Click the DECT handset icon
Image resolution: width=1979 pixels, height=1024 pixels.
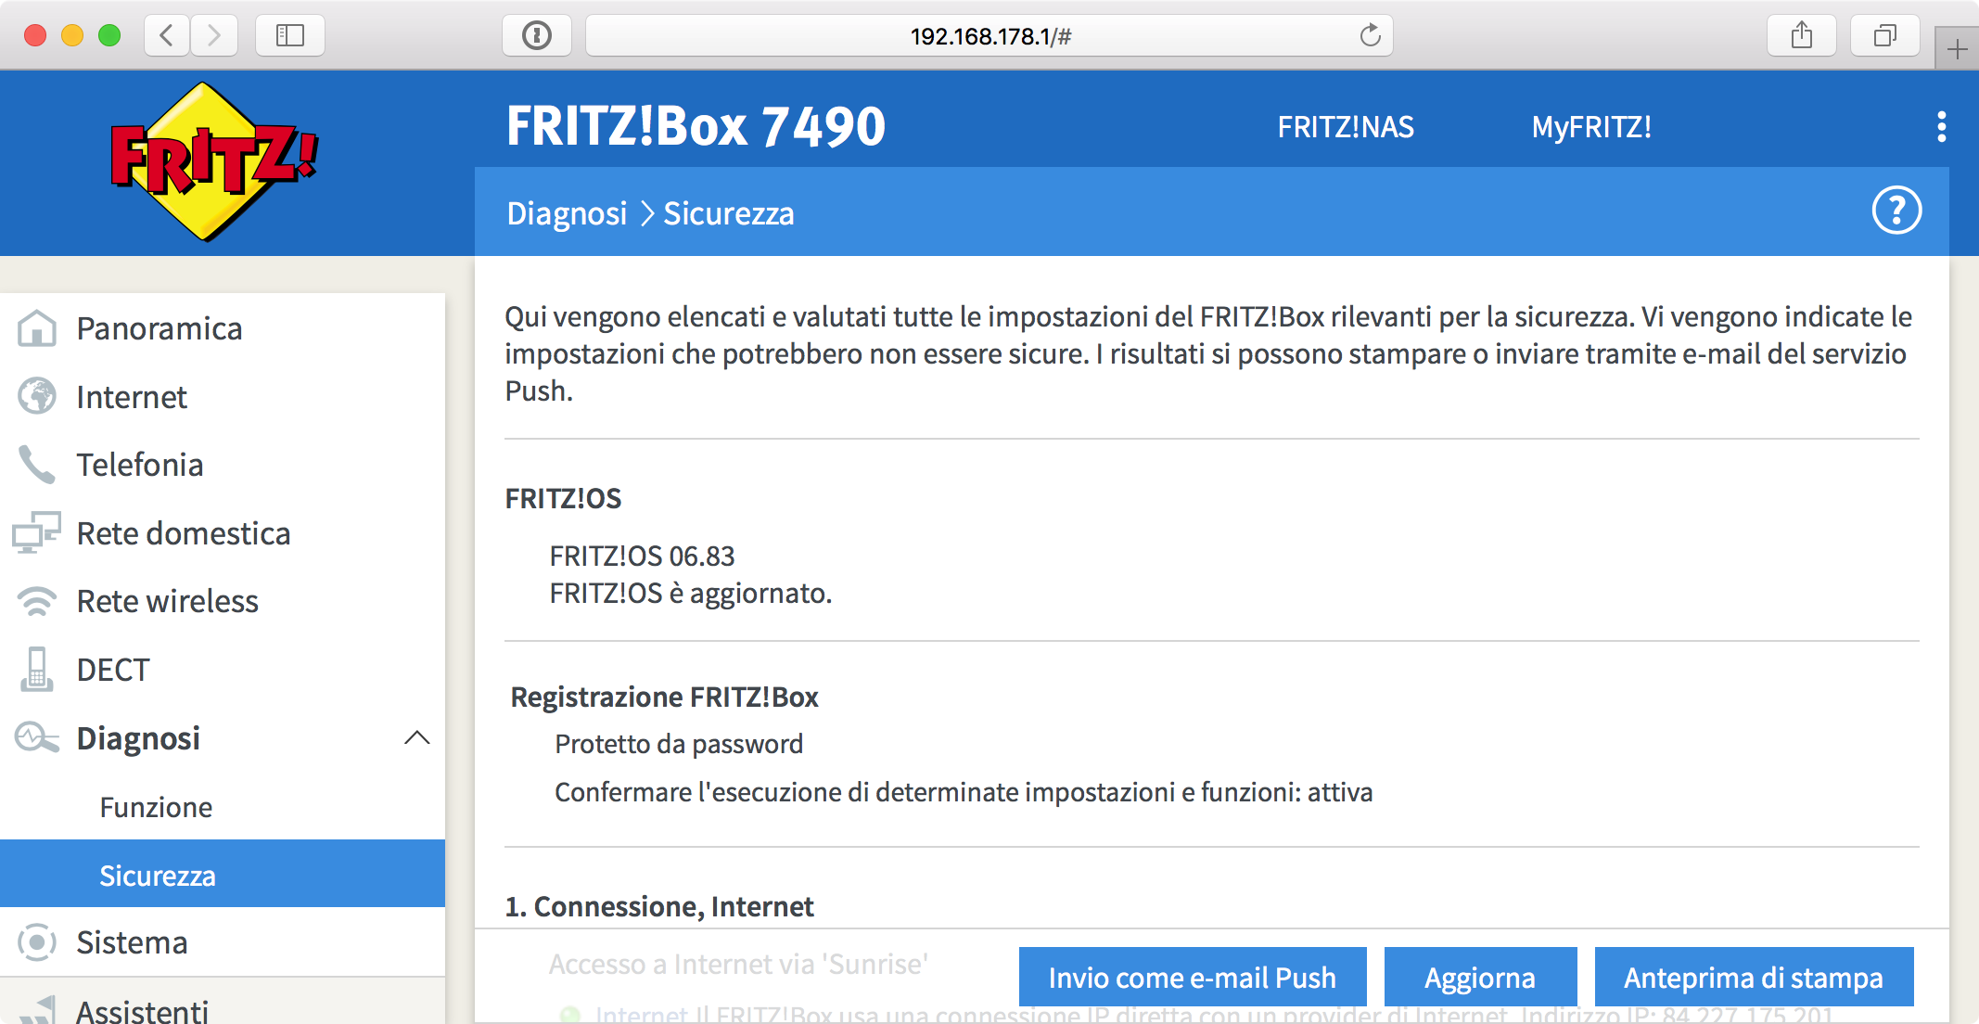tap(37, 669)
